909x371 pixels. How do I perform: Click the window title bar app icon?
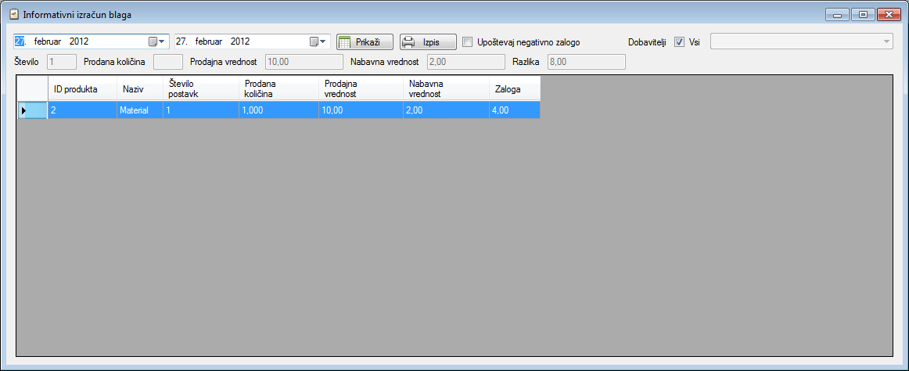(13, 14)
